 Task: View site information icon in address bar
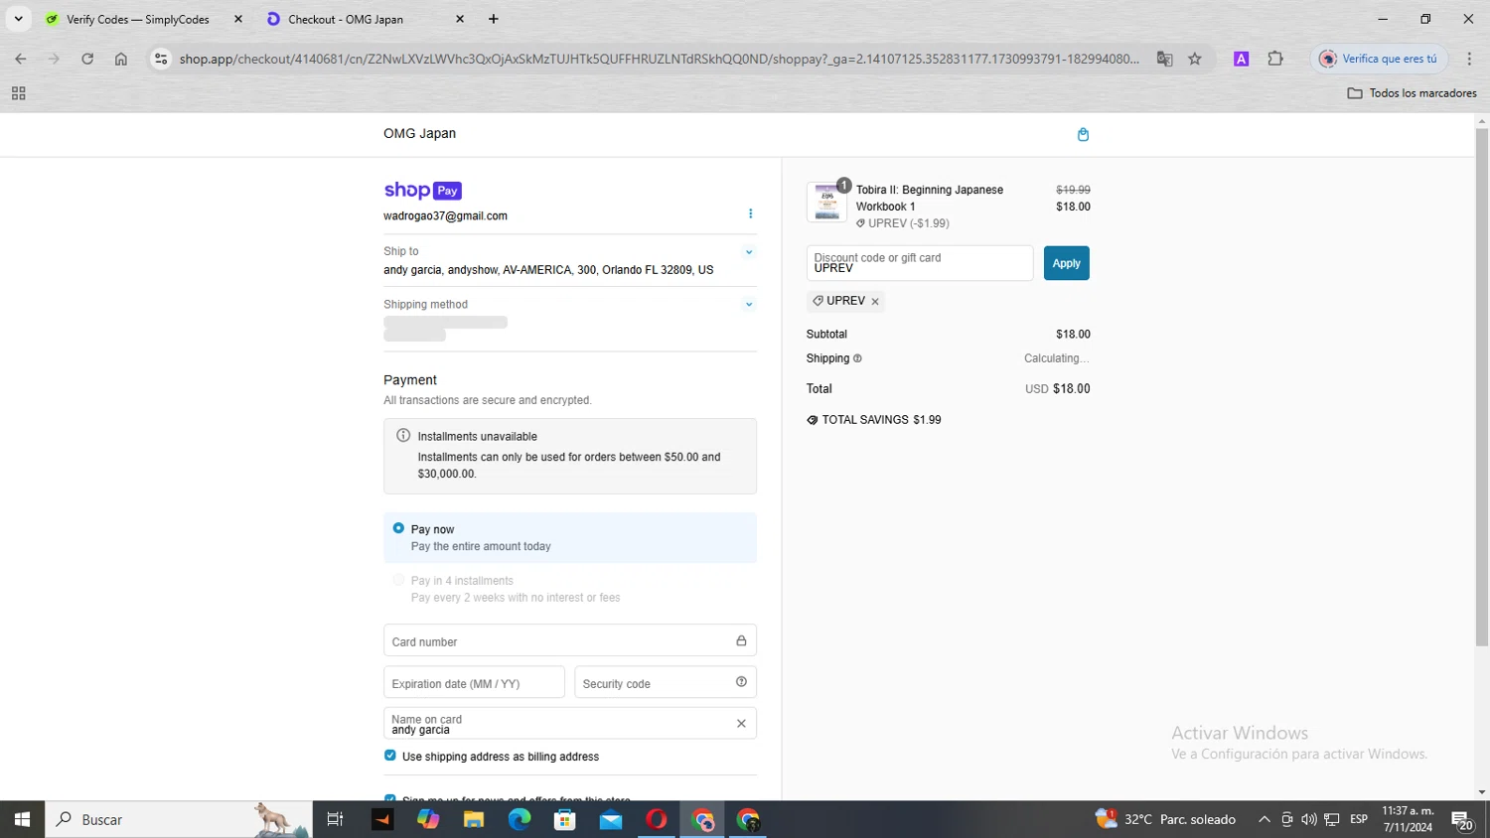point(160,59)
